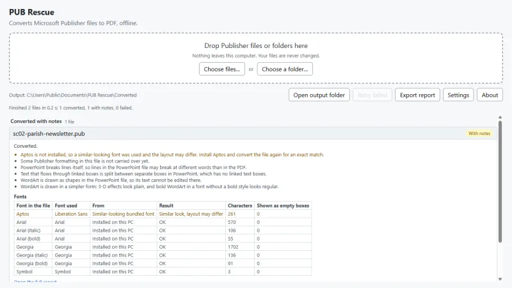Click Similar look, layout may differ cell
512x288 pixels.
coord(191,214)
